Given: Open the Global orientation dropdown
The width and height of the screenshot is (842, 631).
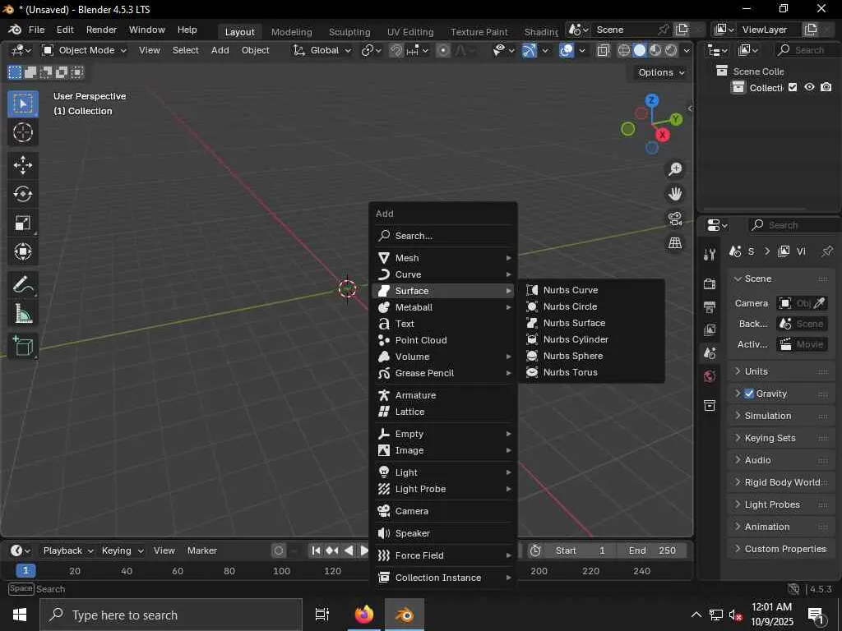Looking at the screenshot, I should click(x=322, y=50).
